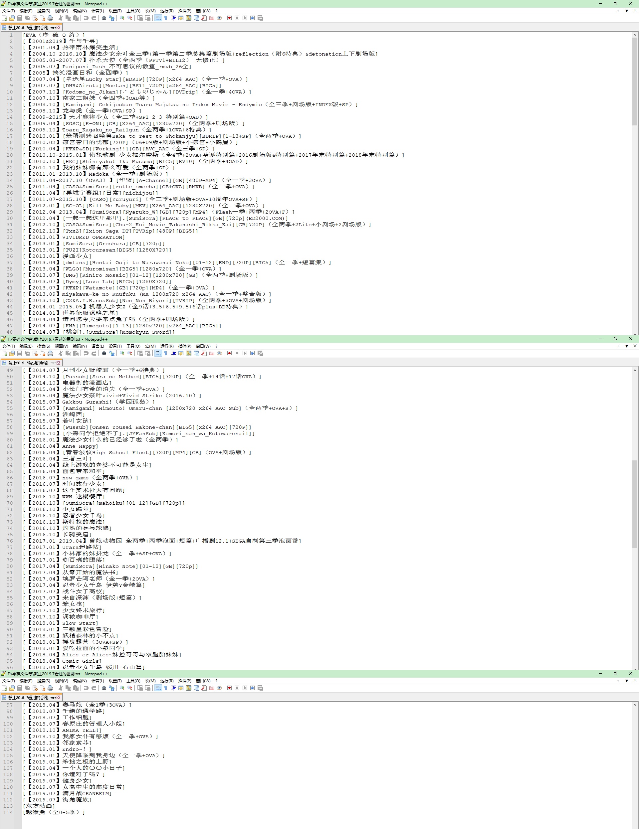This screenshot has width=639, height=829.
Task: Open 宏(M) menu in bottom window
Action: [x=150, y=681]
